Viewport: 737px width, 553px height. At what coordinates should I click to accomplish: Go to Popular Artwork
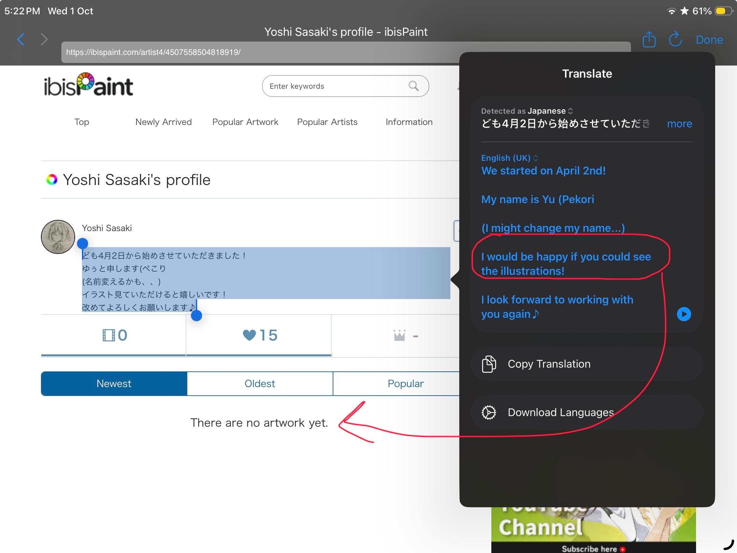coord(245,122)
